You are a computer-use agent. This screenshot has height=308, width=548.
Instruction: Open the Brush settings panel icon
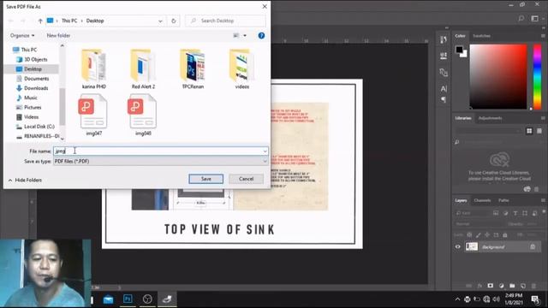(x=444, y=72)
